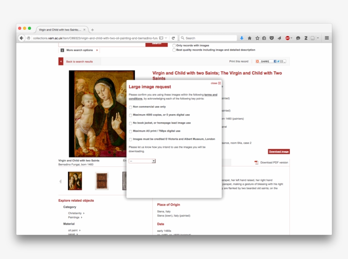Click Download PDF version link
The image size is (348, 259).
tap(274, 163)
